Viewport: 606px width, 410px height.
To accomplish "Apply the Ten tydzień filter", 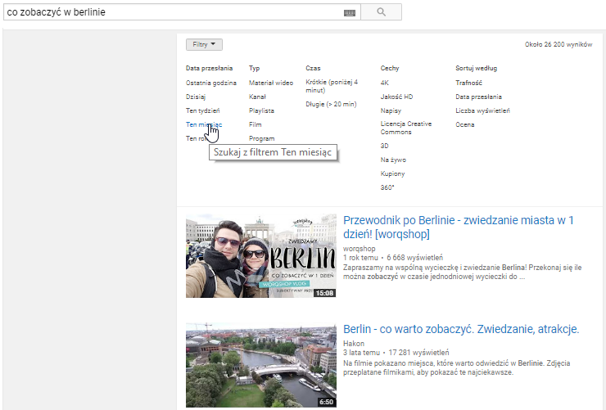I will coord(202,110).
